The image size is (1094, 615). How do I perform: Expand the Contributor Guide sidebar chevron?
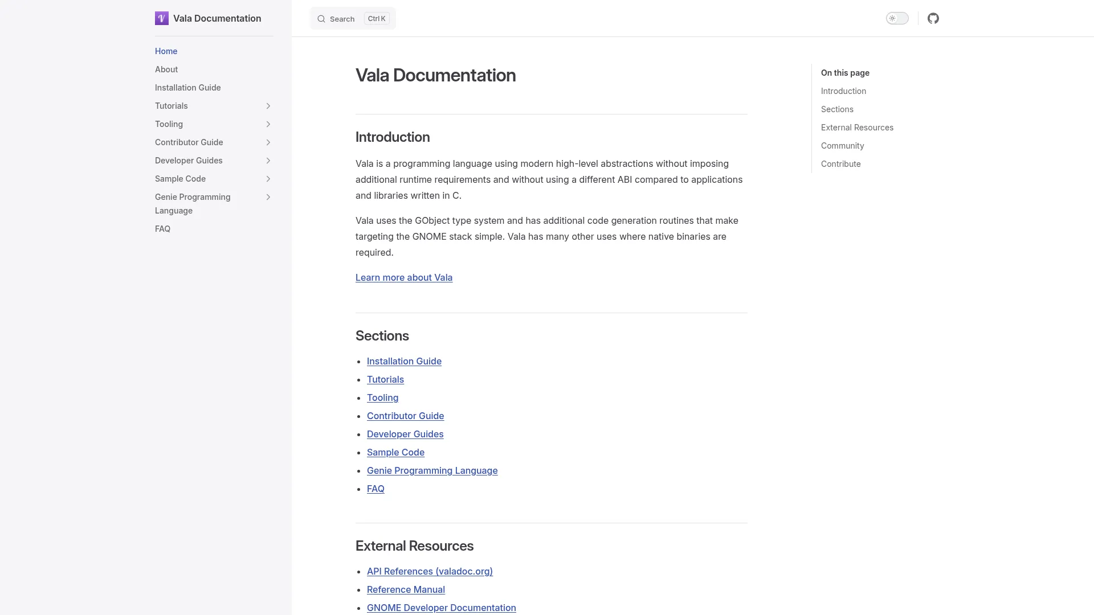(x=268, y=142)
